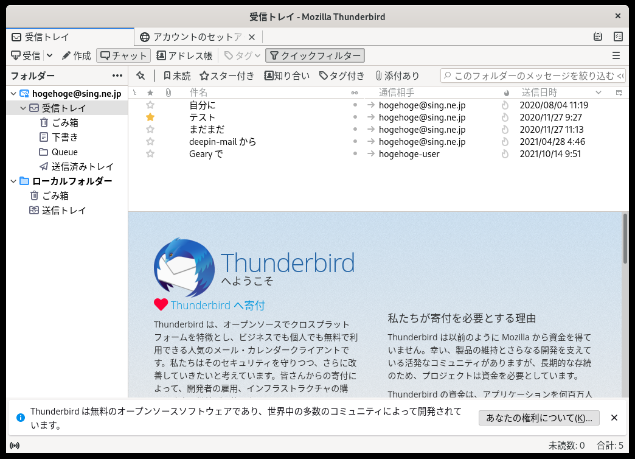Sort by star column header
The height and width of the screenshot is (459, 635).
pos(150,93)
